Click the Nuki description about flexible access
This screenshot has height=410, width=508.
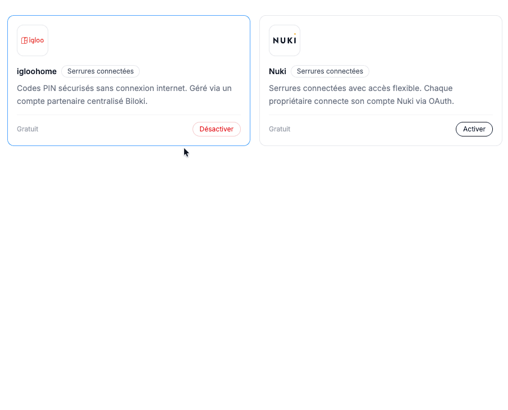[361, 95]
